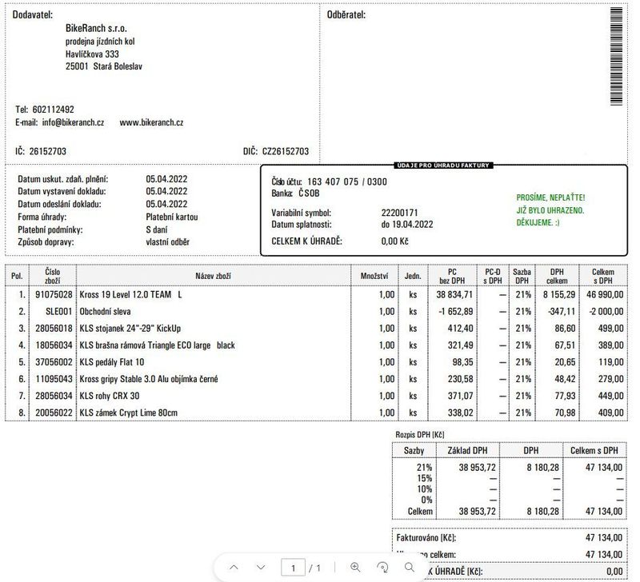
Task: Click the Číslo zboží column header
Action: point(53,276)
